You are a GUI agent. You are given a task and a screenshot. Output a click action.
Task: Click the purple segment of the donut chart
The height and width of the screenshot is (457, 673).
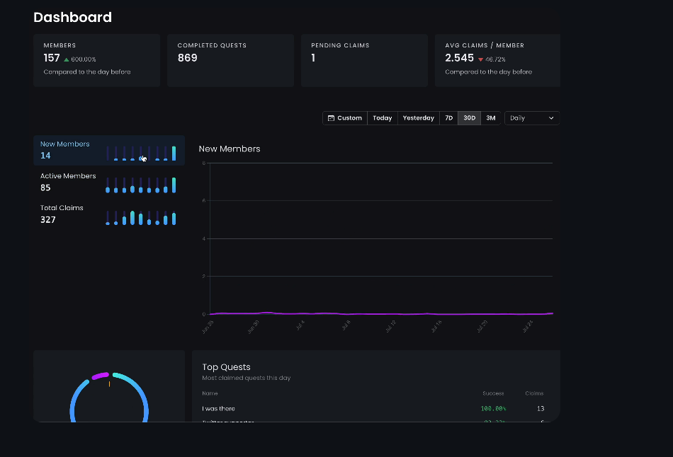point(99,376)
